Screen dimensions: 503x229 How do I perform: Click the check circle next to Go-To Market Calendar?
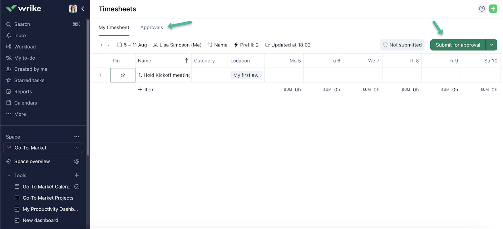77,187
